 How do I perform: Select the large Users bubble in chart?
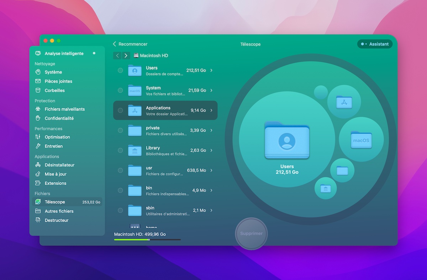pos(287,139)
